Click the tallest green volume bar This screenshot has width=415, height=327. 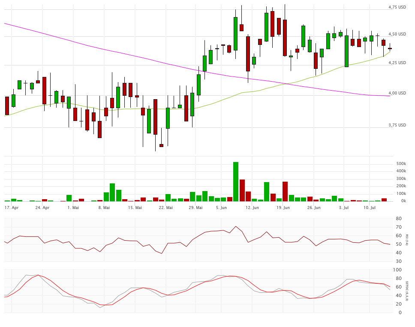click(235, 182)
